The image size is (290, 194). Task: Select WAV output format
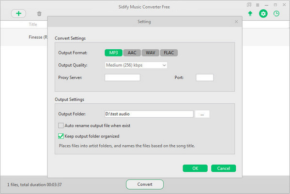(151, 53)
